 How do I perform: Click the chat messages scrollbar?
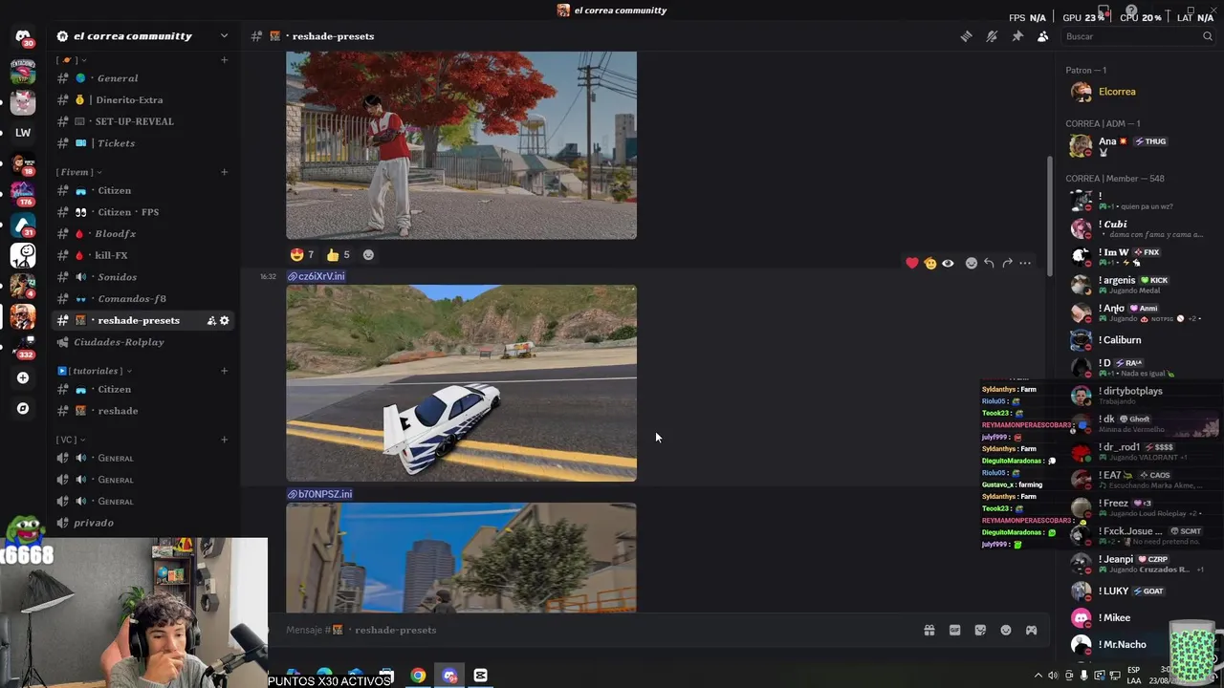pos(1049,215)
